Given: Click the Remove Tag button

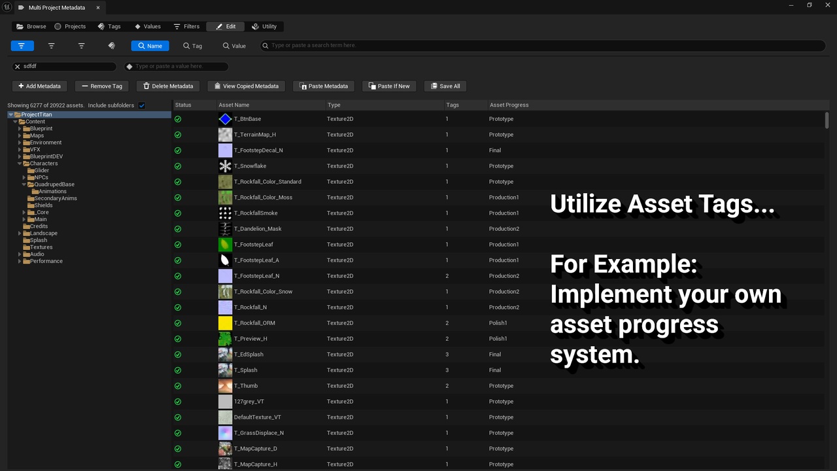Looking at the screenshot, I should 101,86.
